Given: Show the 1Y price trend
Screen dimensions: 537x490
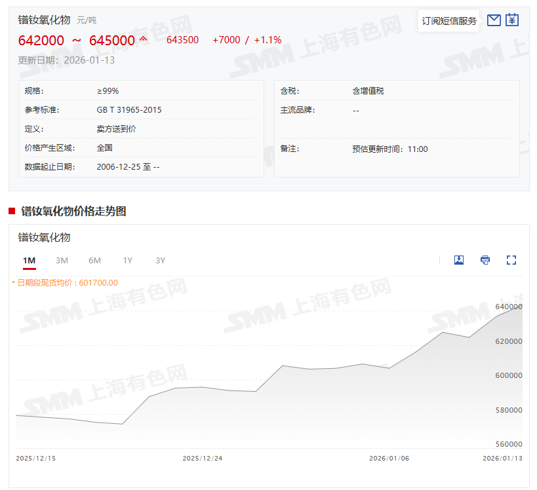Looking at the screenshot, I should 127,261.
